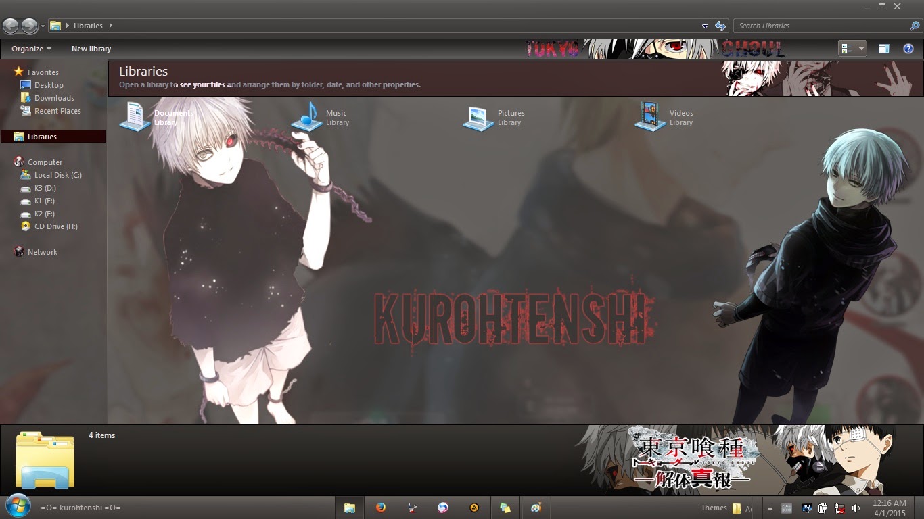Click the Network icon in the sidebar
924x519 pixels.
[19, 251]
